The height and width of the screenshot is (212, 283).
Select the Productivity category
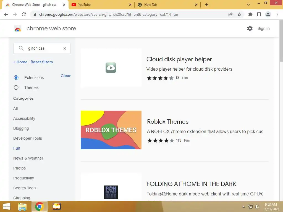24,178
